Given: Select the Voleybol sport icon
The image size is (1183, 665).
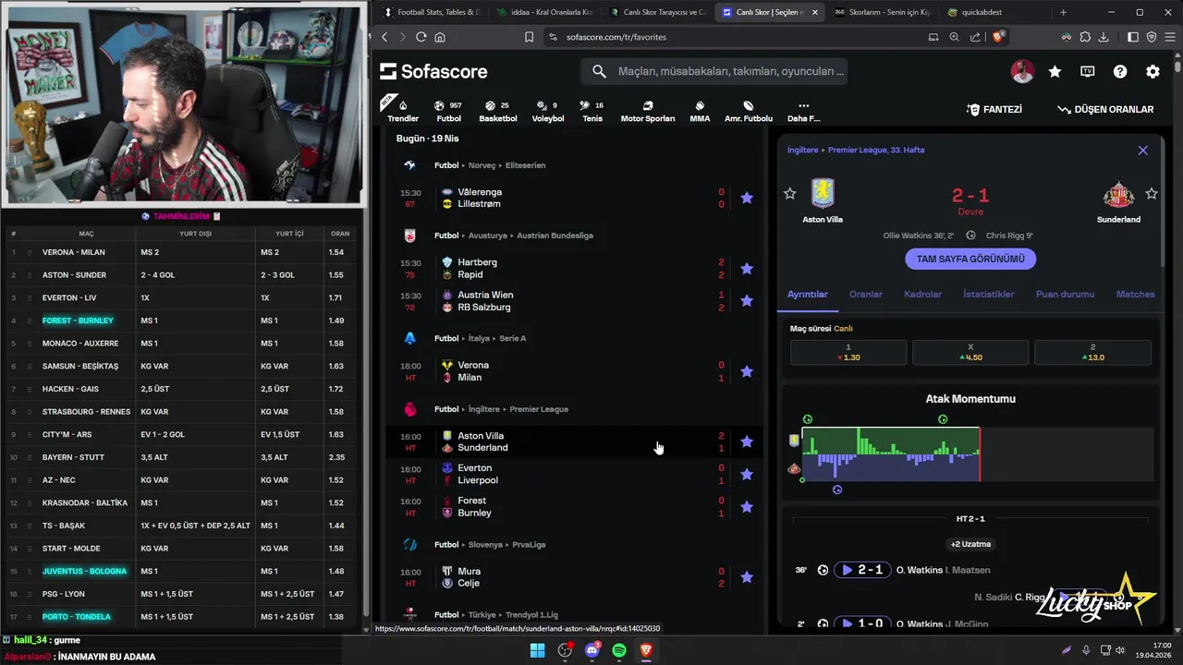Looking at the screenshot, I should click(547, 111).
